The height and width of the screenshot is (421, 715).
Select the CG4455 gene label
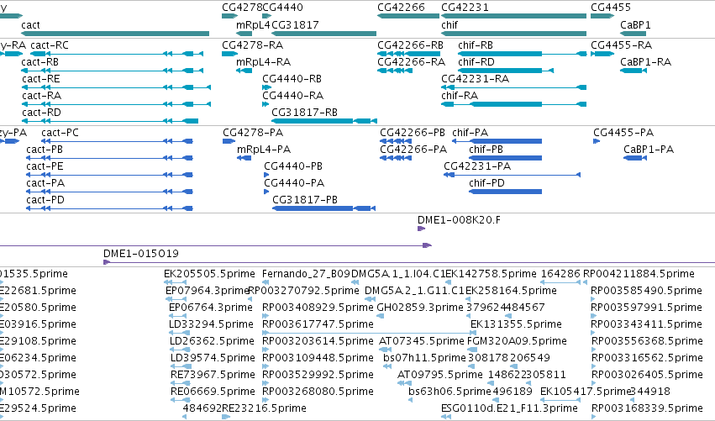(611, 8)
